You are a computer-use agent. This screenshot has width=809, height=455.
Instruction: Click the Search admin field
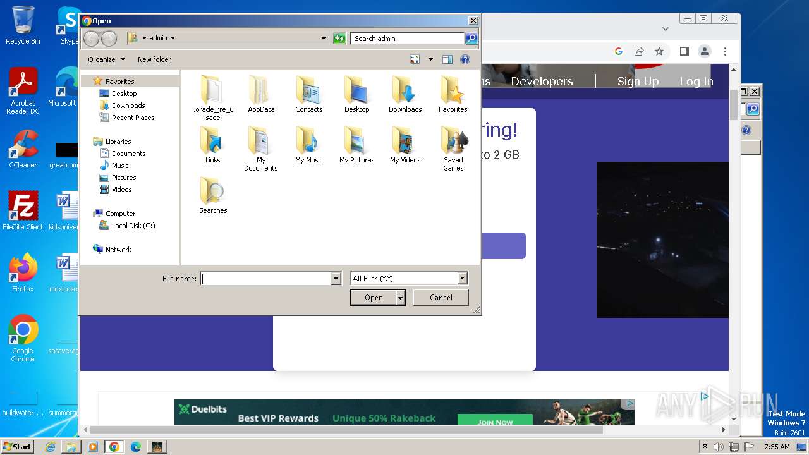(x=407, y=39)
